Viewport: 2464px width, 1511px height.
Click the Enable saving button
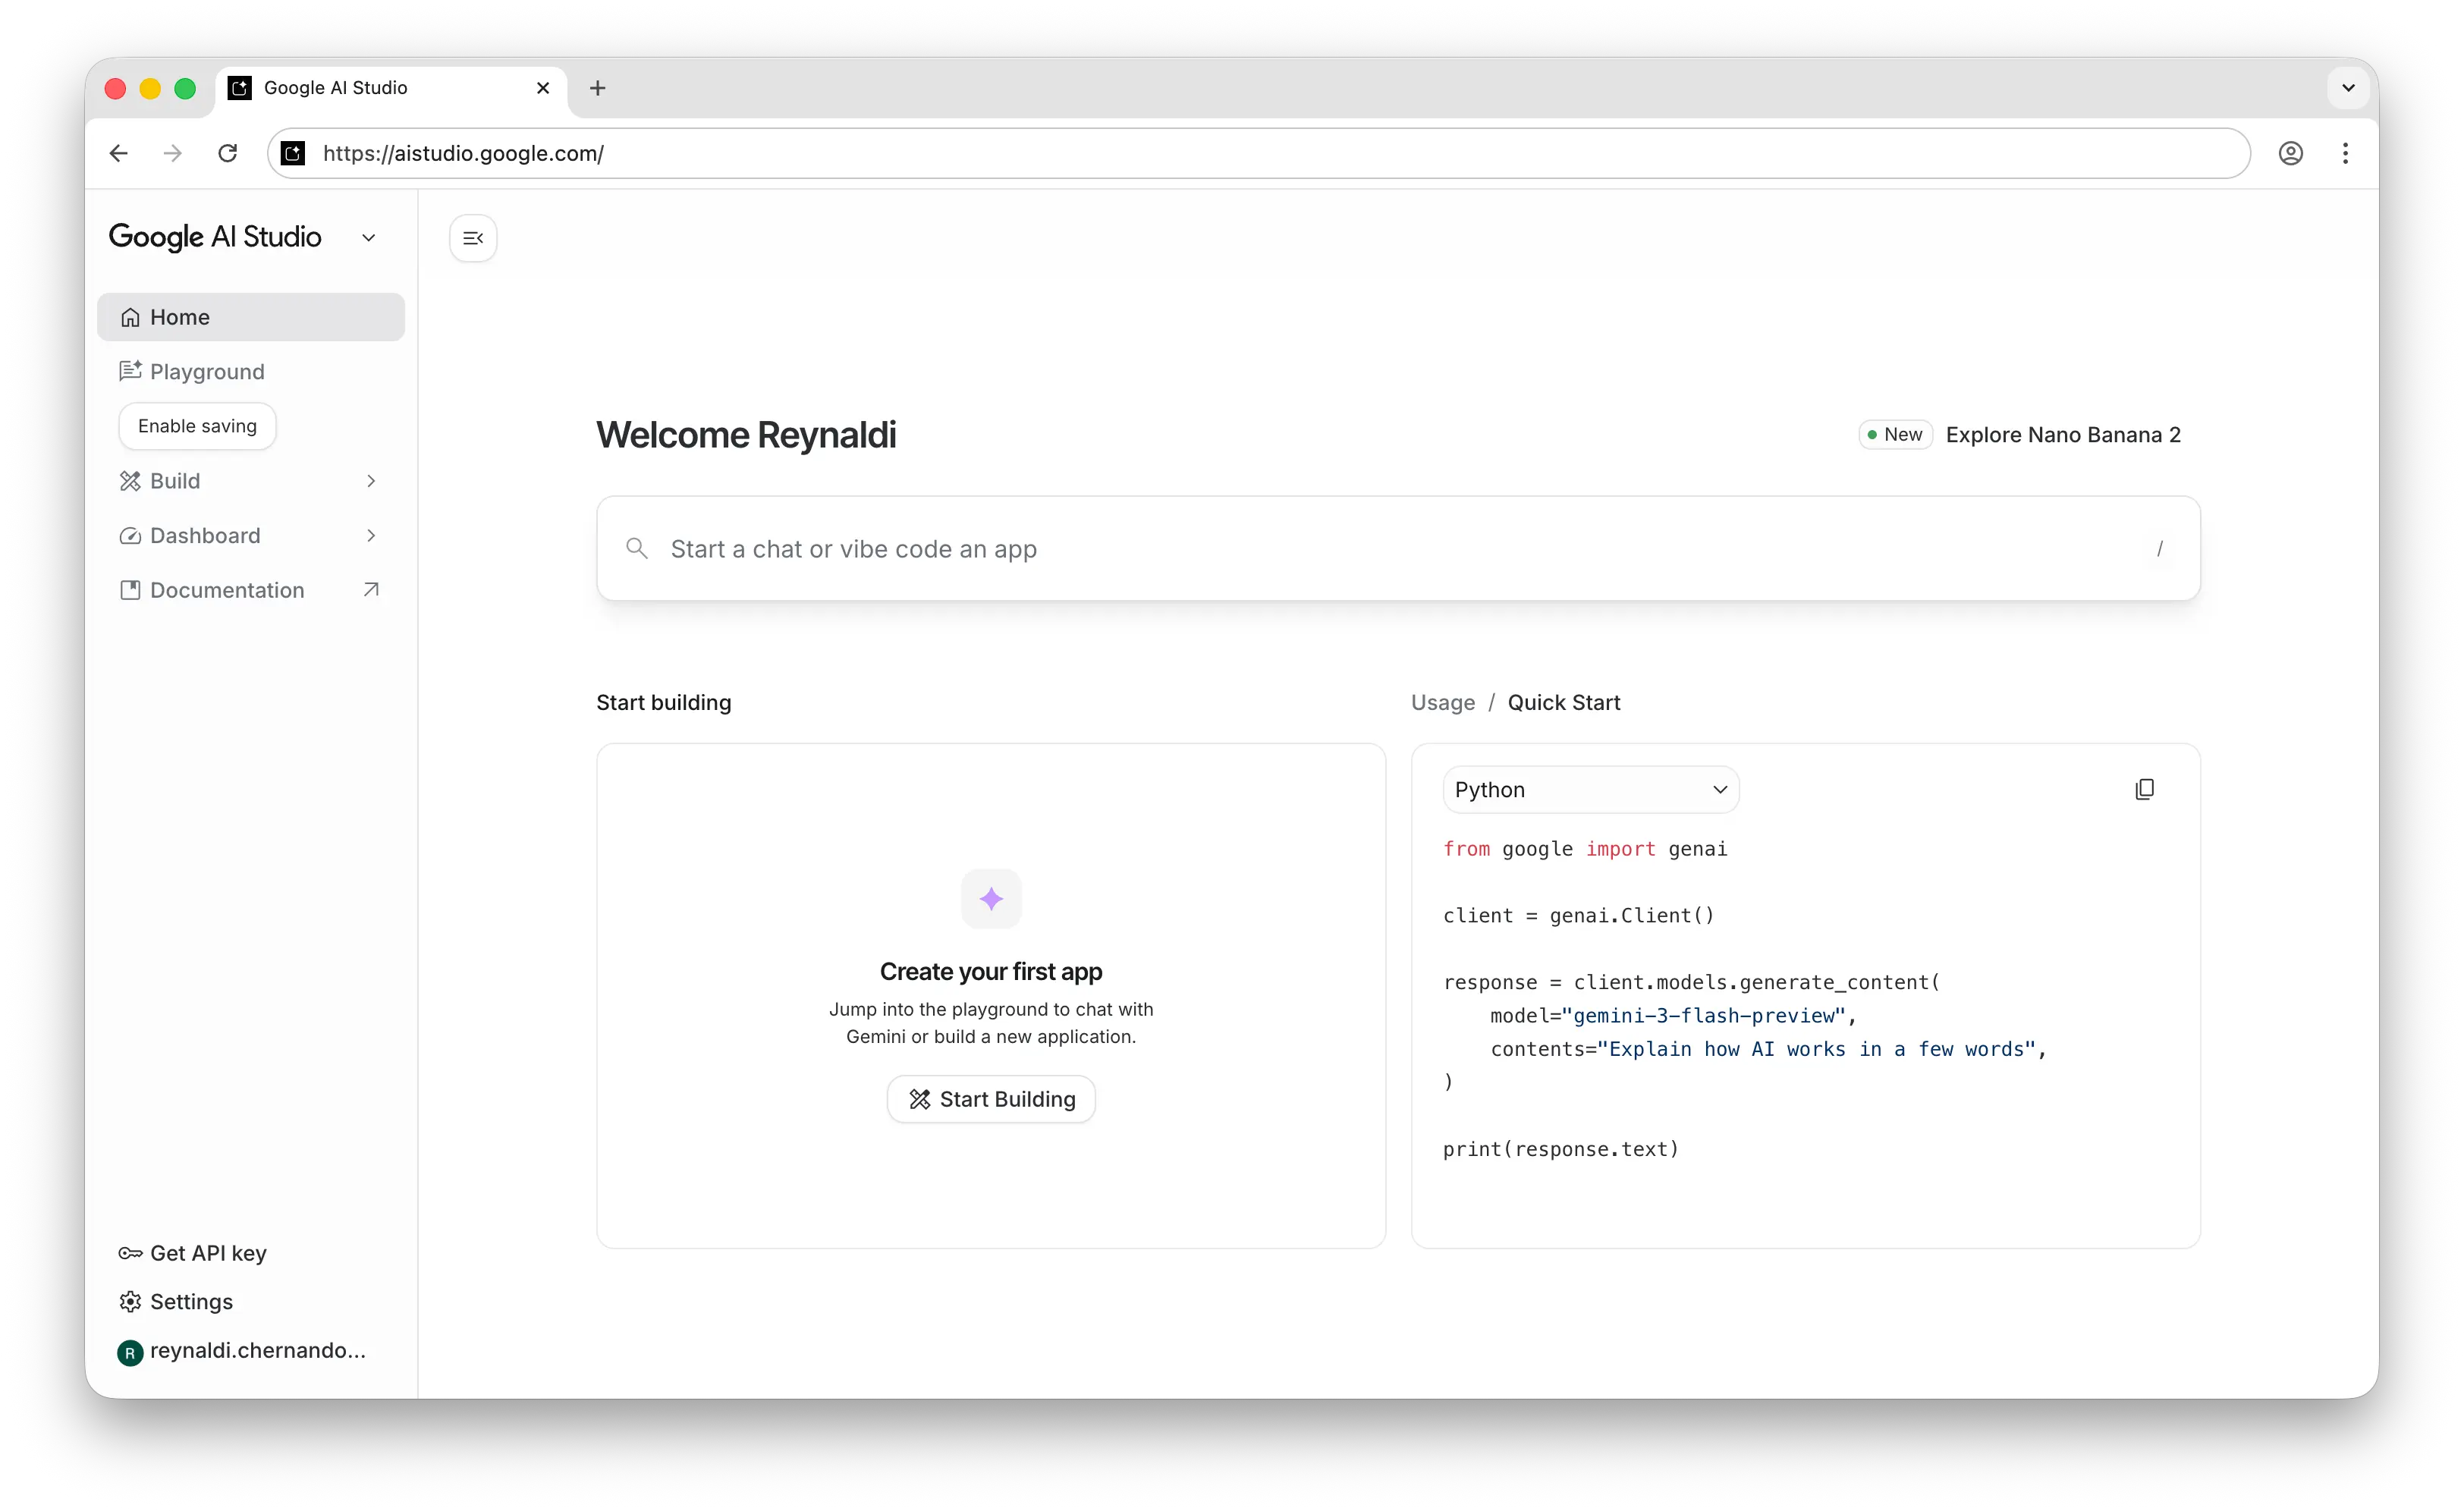pyautogui.click(x=197, y=425)
